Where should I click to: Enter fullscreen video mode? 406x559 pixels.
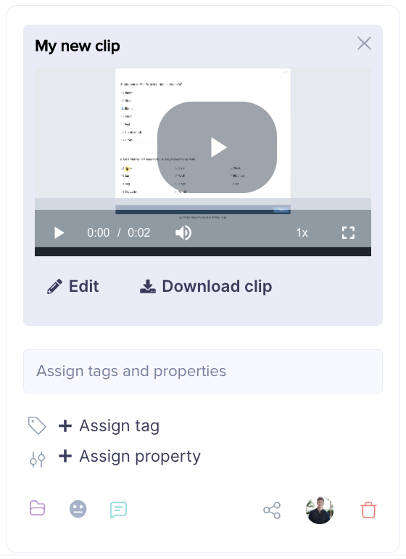tap(348, 233)
